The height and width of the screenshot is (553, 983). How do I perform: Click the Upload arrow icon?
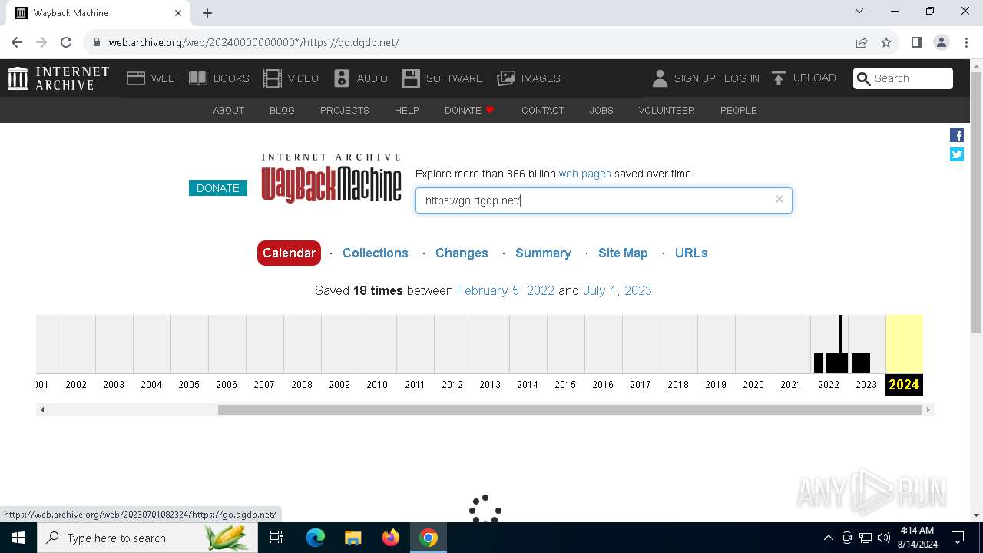coord(779,78)
